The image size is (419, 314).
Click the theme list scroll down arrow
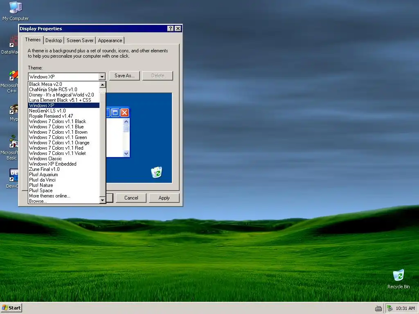(103, 200)
